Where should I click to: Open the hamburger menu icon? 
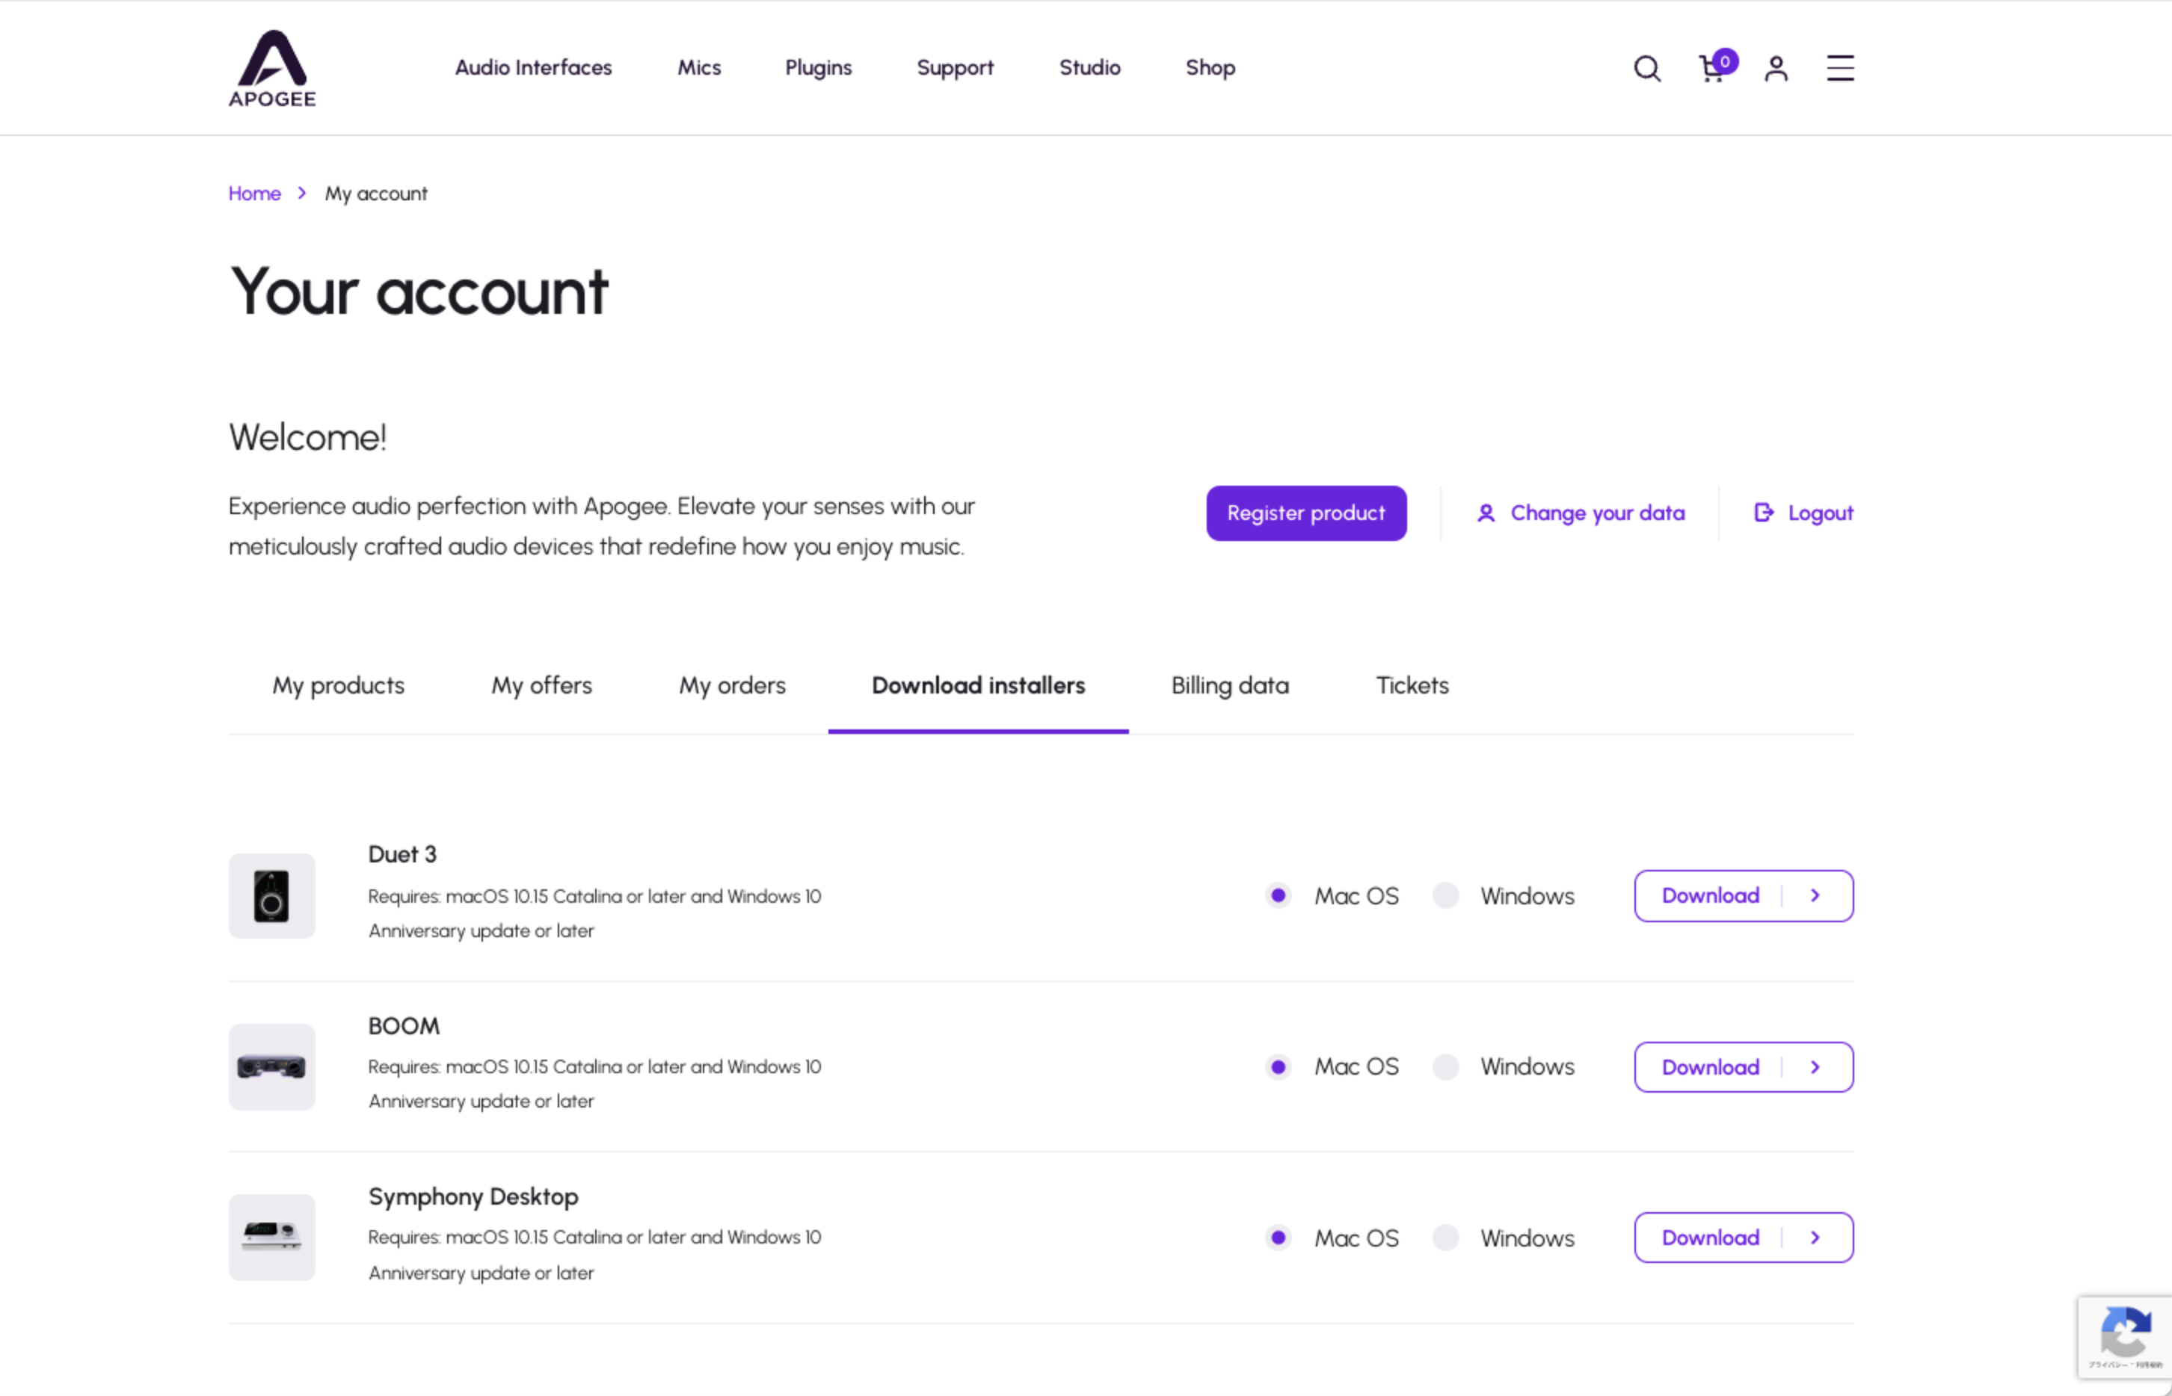1840,68
